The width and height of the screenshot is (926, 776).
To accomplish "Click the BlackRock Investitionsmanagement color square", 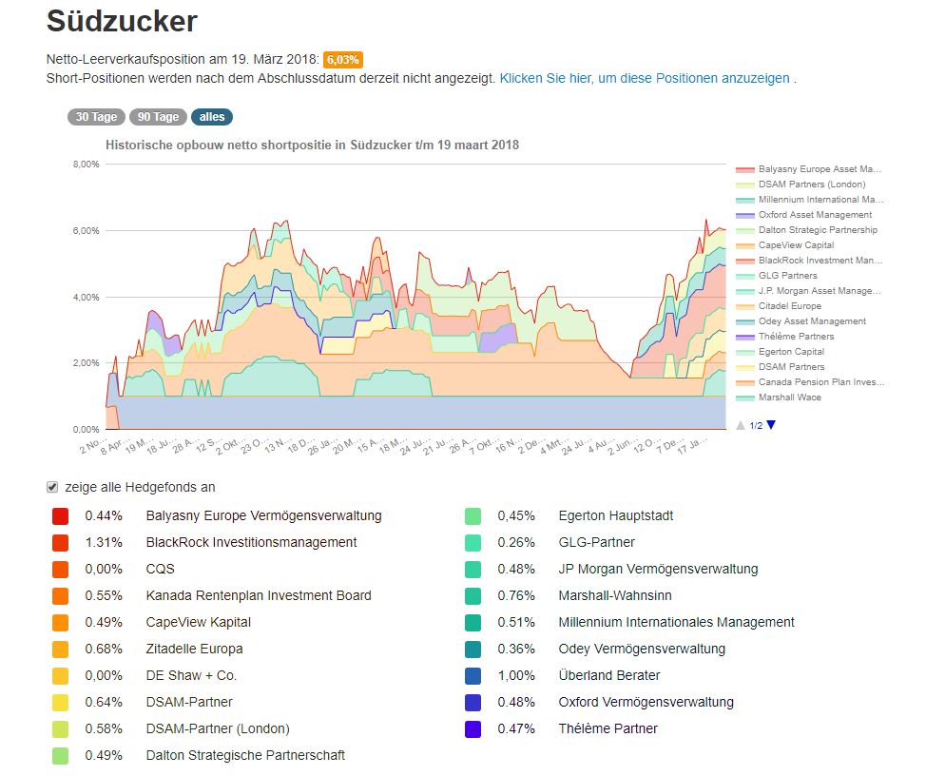I will (60, 543).
